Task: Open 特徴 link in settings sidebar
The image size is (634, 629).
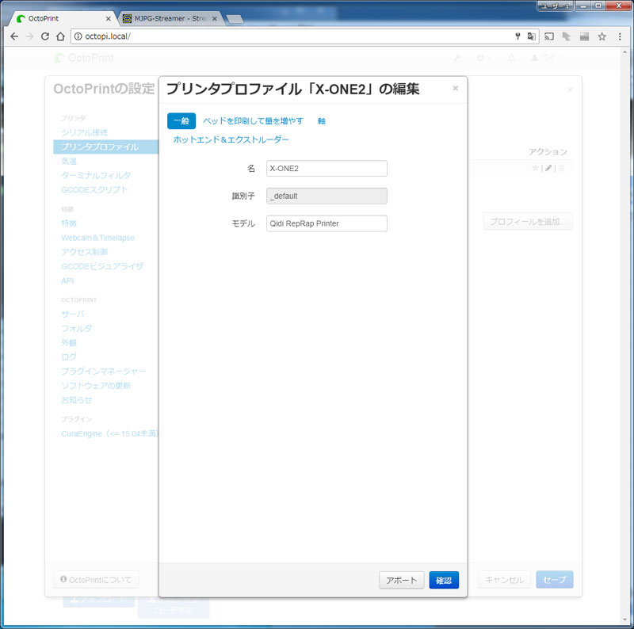Action: point(69,223)
